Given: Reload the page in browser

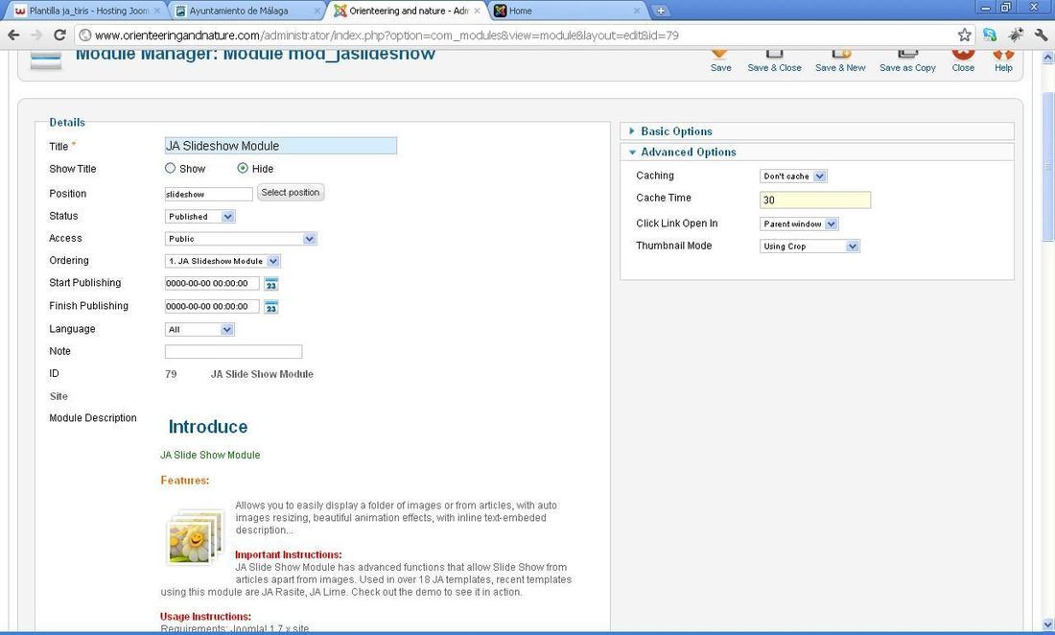Looking at the screenshot, I should click(x=59, y=35).
